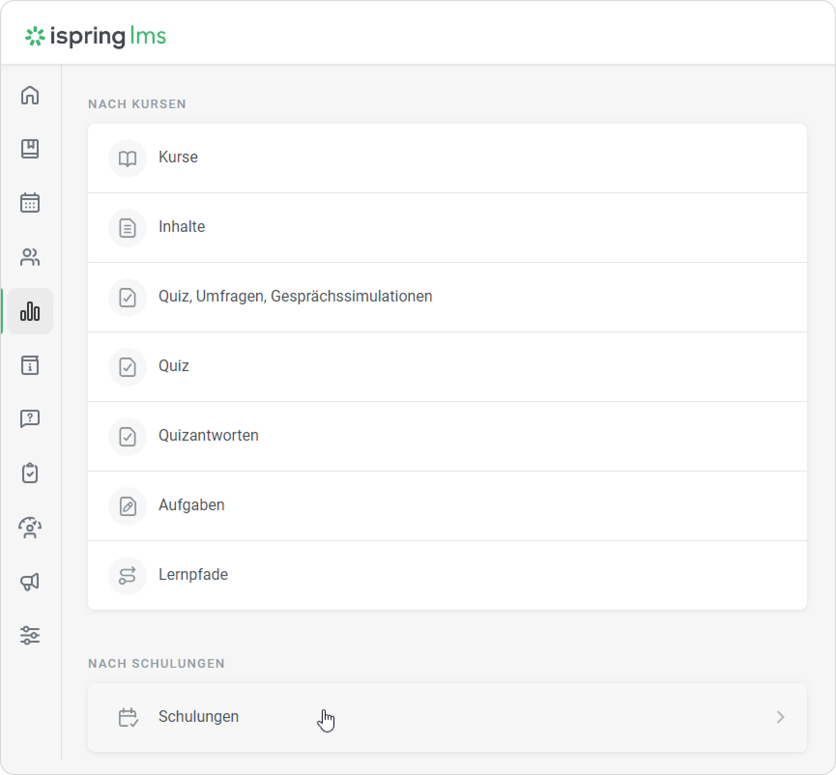Open the calendar icon in the sidebar
836x775 pixels.
[30, 203]
